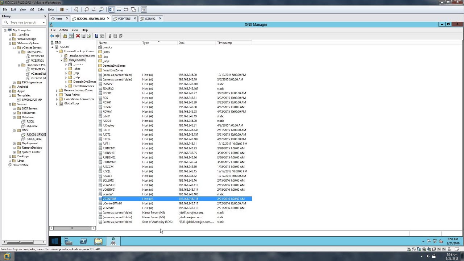Select Global Logs in the DNS tree

pos(72,103)
